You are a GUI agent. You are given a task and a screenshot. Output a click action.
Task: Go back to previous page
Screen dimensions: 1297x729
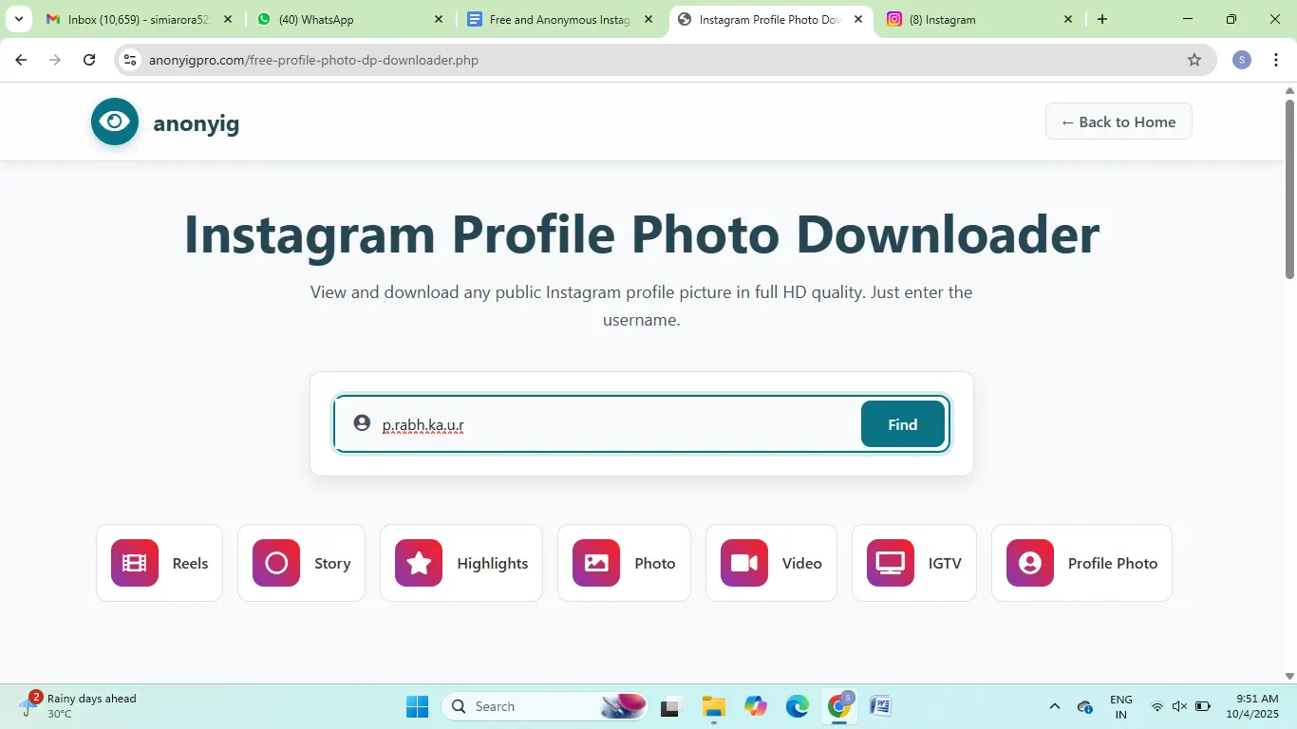click(21, 60)
